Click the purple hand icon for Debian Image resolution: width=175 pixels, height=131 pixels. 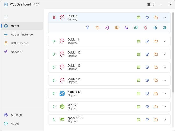click(107, 28)
